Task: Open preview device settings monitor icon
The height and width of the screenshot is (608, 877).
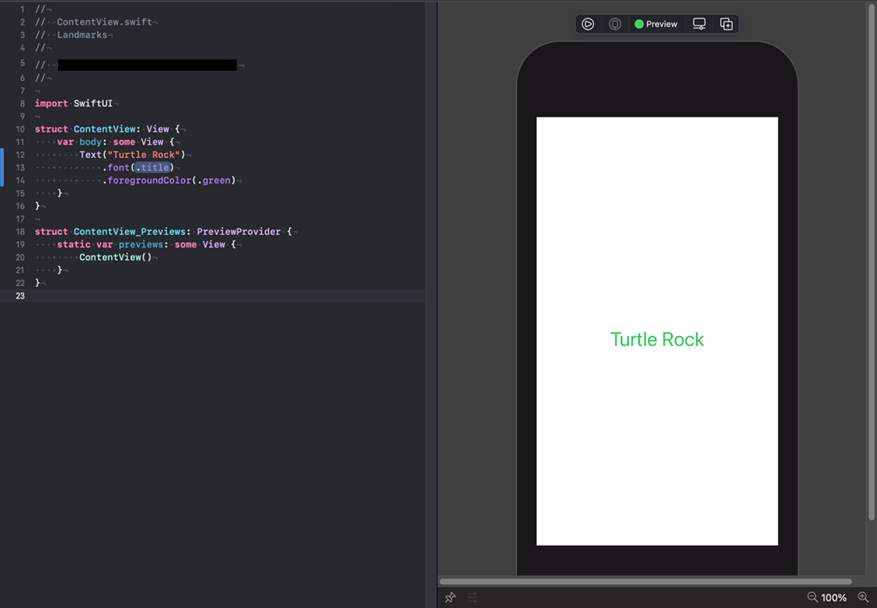Action: click(699, 24)
